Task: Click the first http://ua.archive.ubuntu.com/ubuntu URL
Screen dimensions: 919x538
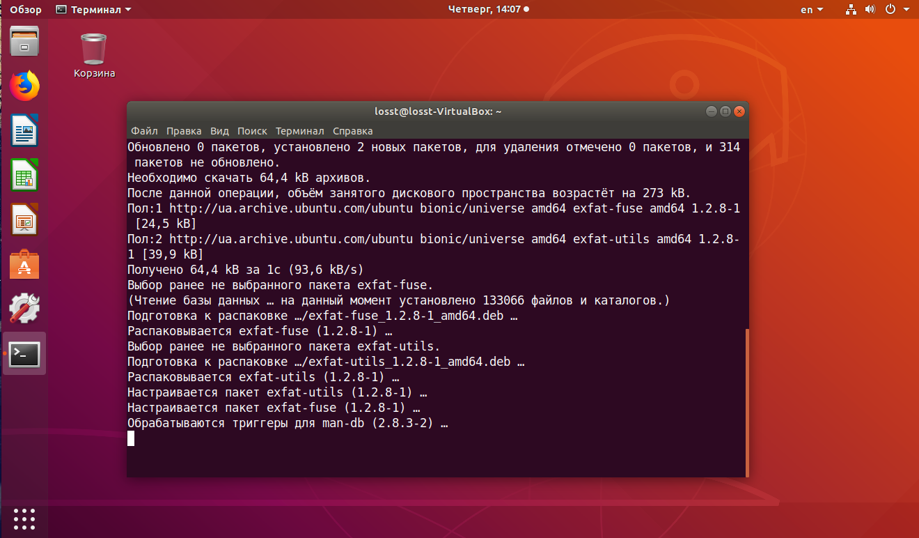Action: [x=290, y=208]
